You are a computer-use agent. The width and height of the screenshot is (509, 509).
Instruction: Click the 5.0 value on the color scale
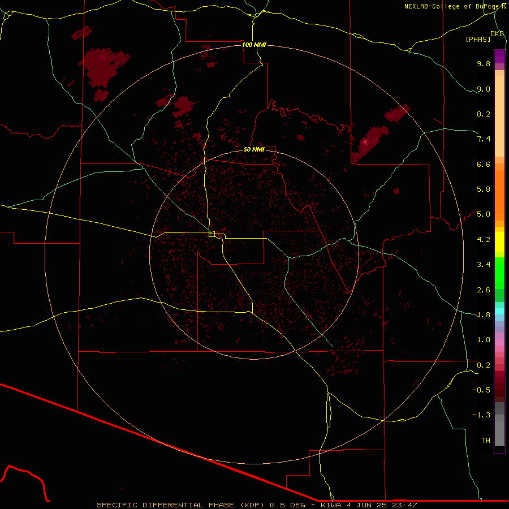point(484,214)
